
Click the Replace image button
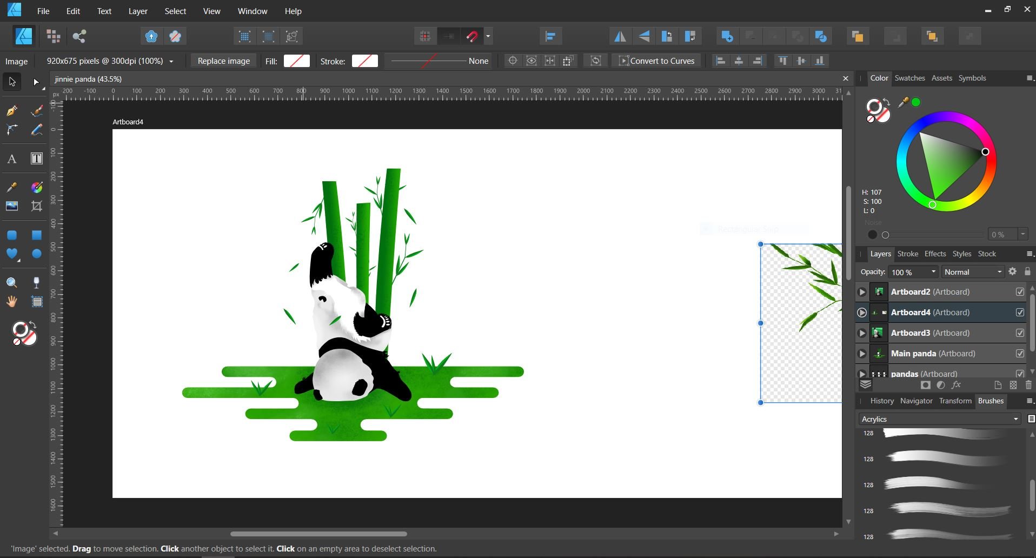click(223, 61)
